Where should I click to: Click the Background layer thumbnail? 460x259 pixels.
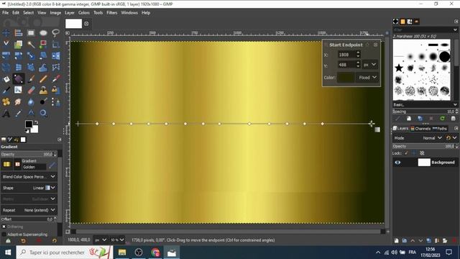(424, 163)
